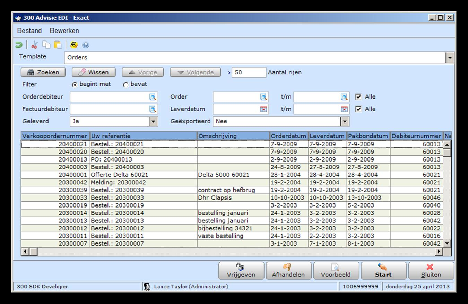Image resolution: width=468 pixels, height=304 pixels.
Task: Open the Order field lookup icon
Action: tap(263, 97)
